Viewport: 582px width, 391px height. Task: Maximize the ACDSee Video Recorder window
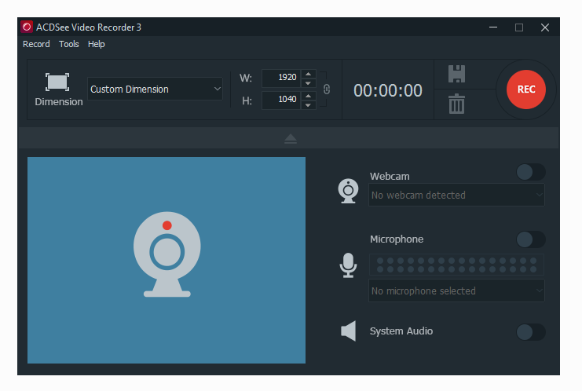tap(519, 27)
